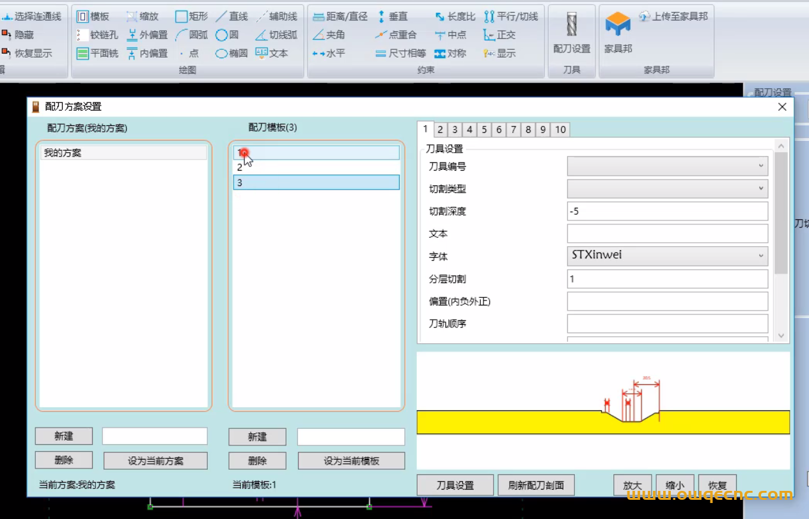Viewport: 809px width, 519px height.
Task: Click the 设为当前方案 button
Action: click(x=155, y=461)
